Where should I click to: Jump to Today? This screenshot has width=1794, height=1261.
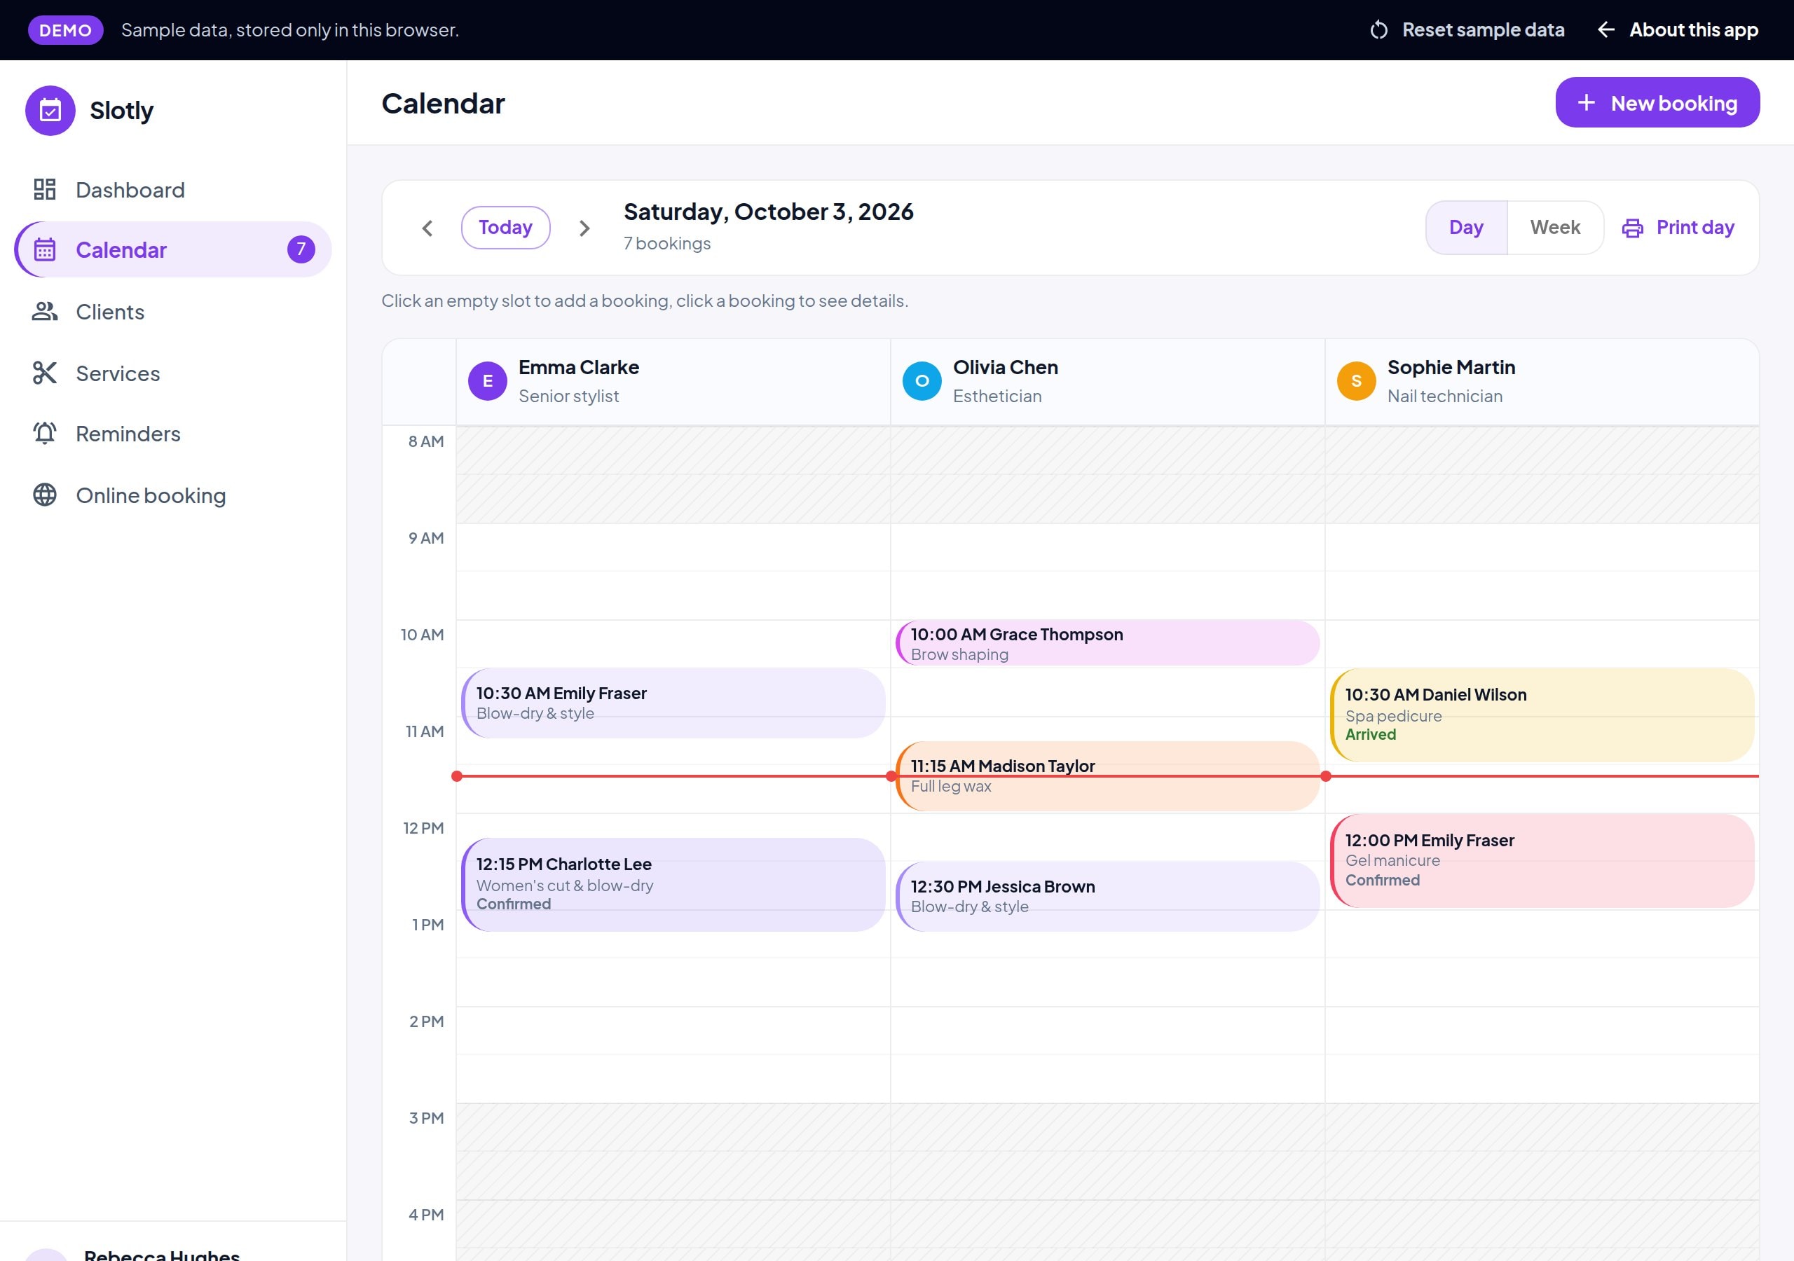click(x=505, y=228)
